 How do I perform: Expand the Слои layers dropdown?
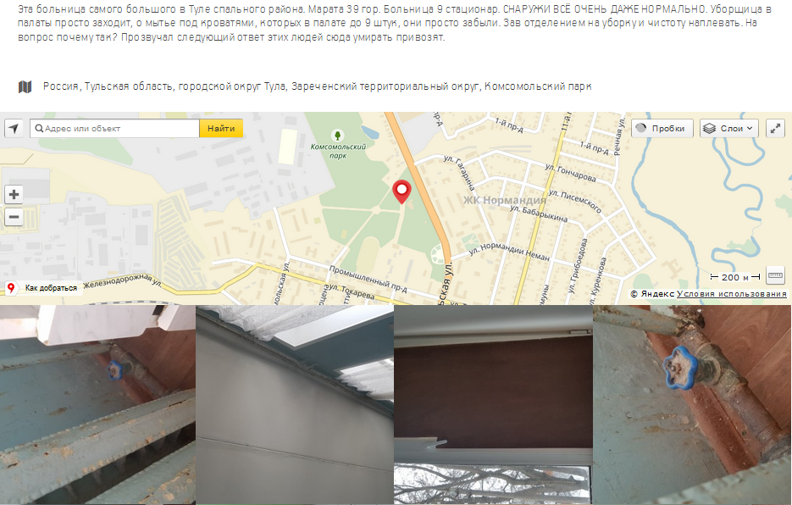(730, 129)
